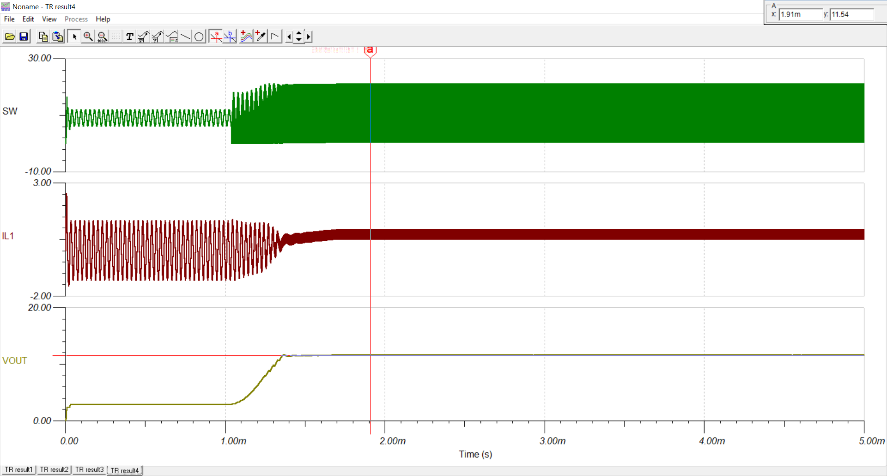Select the TR result4 tab
Image resolution: width=887 pixels, height=476 pixels.
(x=125, y=470)
